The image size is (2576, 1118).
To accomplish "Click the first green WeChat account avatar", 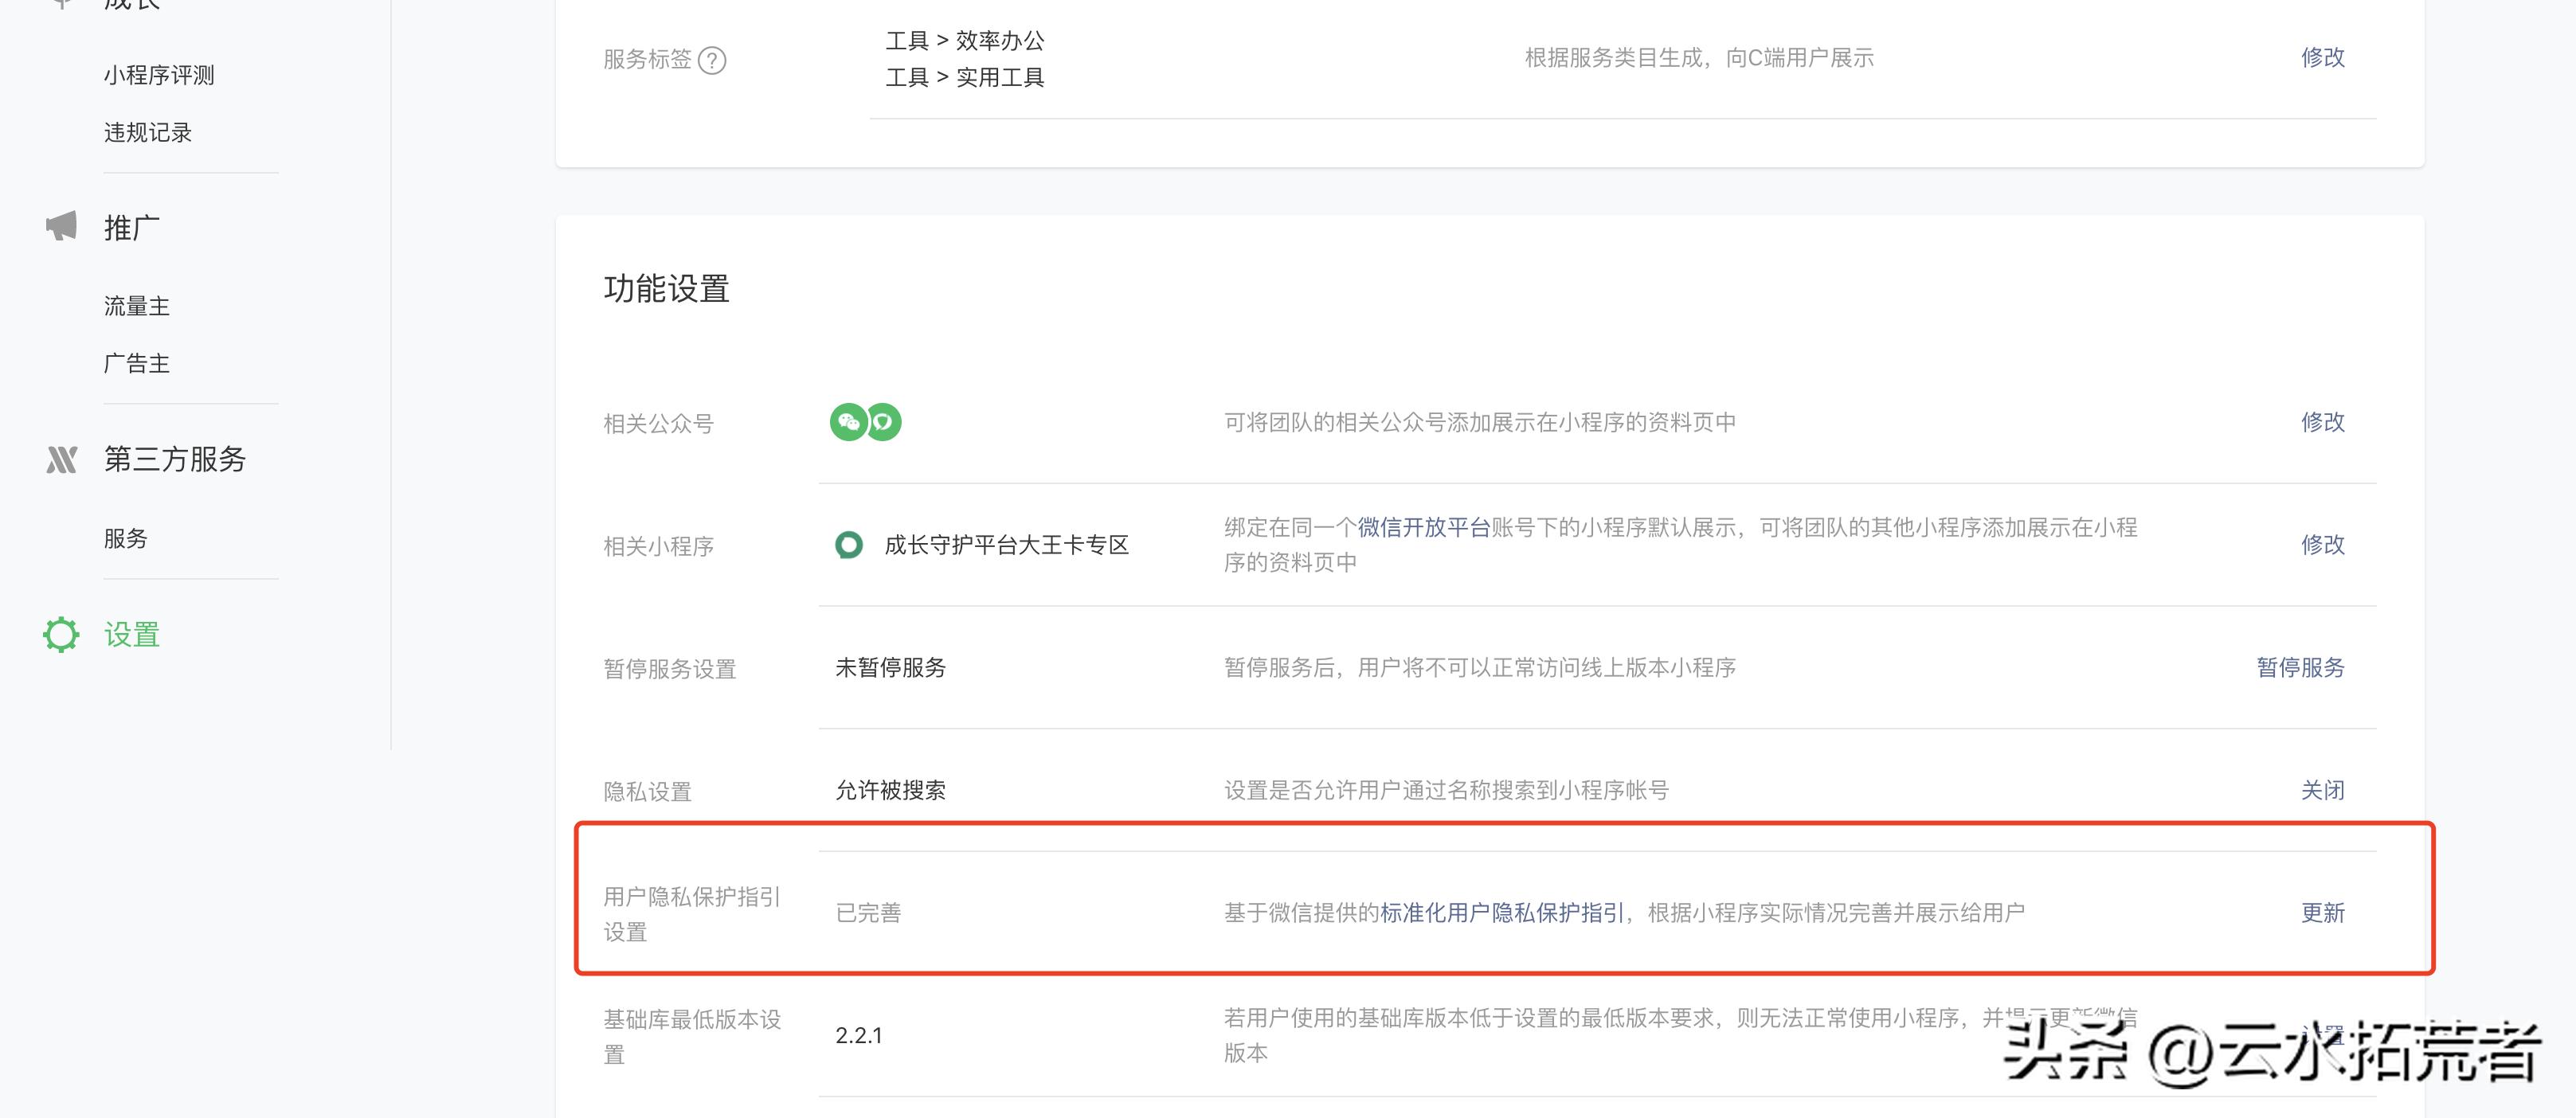I will point(848,422).
